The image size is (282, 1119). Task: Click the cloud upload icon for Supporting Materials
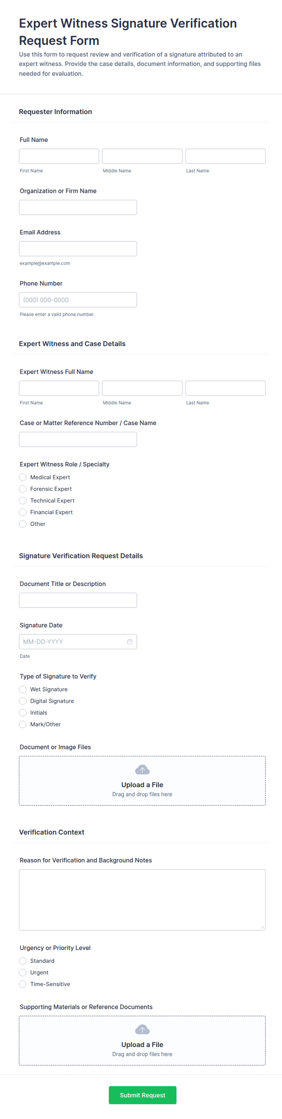[x=142, y=1030]
